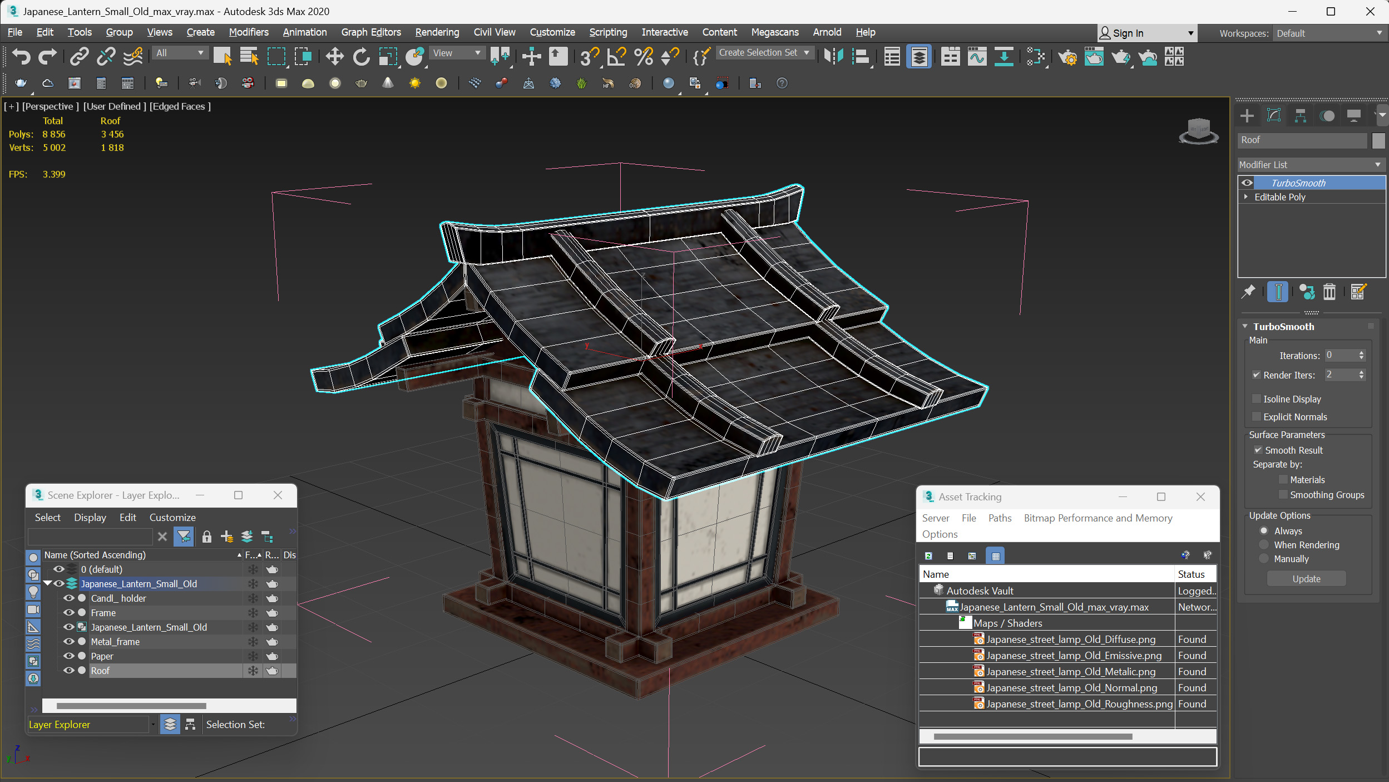Click the Mirror tool icon
The width and height of the screenshot is (1389, 782).
coord(833,56)
